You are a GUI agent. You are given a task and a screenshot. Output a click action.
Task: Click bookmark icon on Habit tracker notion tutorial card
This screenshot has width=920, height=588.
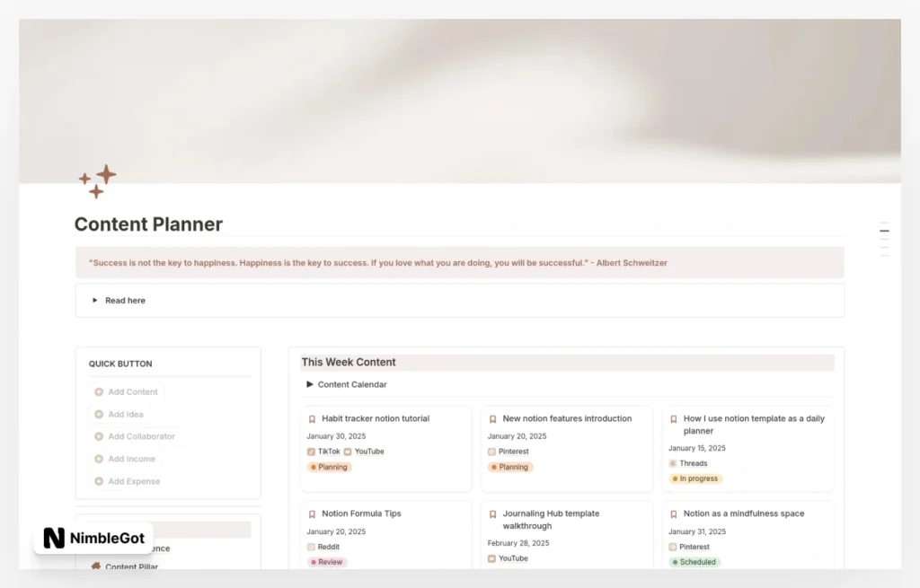(x=312, y=419)
